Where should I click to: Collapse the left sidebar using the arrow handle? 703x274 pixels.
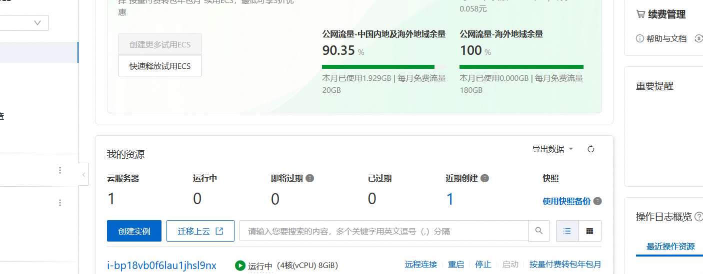(83, 175)
